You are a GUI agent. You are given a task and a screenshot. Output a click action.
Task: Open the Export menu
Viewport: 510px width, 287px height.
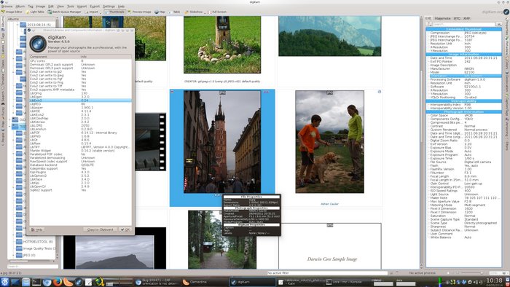pyautogui.click(x=95, y=6)
